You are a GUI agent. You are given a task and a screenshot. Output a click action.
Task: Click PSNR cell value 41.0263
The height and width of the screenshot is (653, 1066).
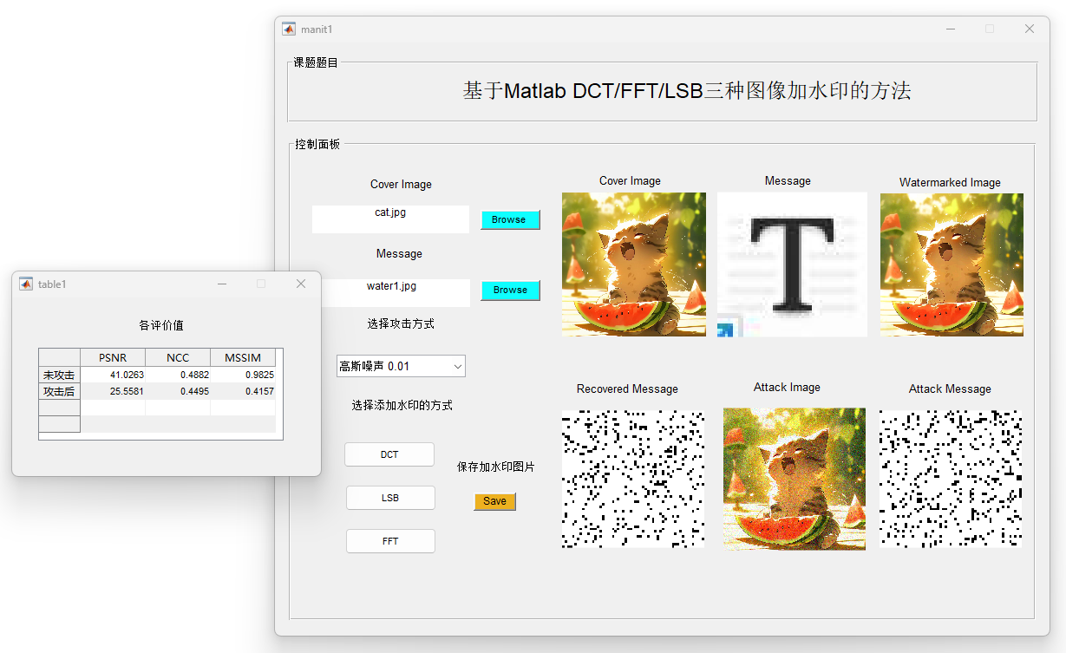click(x=113, y=375)
